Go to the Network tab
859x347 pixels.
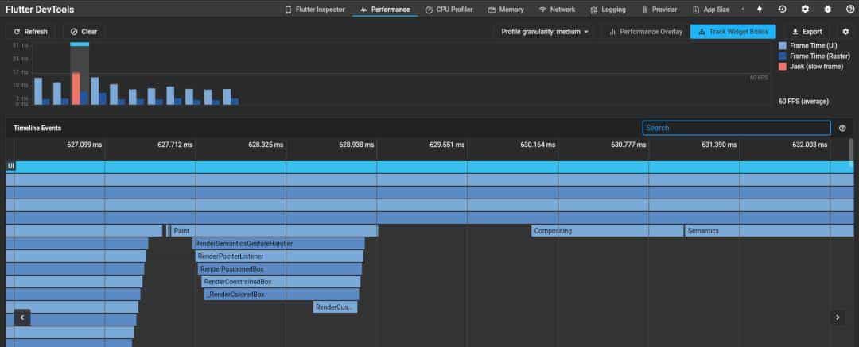(557, 10)
